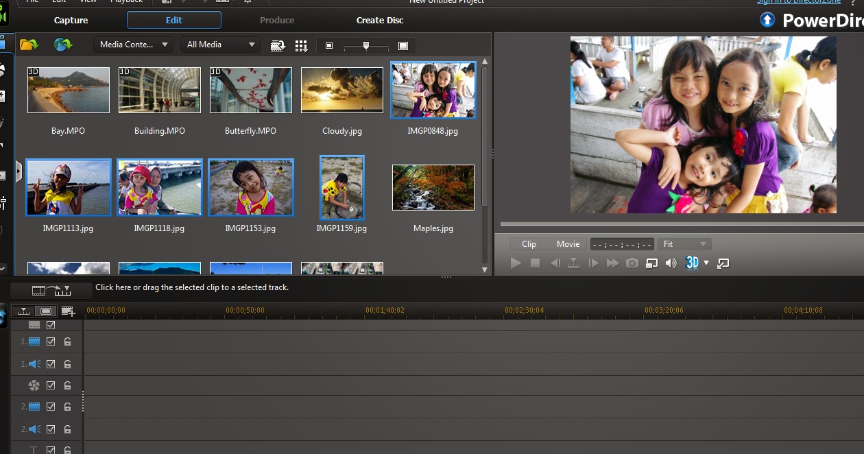The width and height of the screenshot is (864, 454).
Task: Click the preview seek bar under the image
Action: [x=682, y=224]
